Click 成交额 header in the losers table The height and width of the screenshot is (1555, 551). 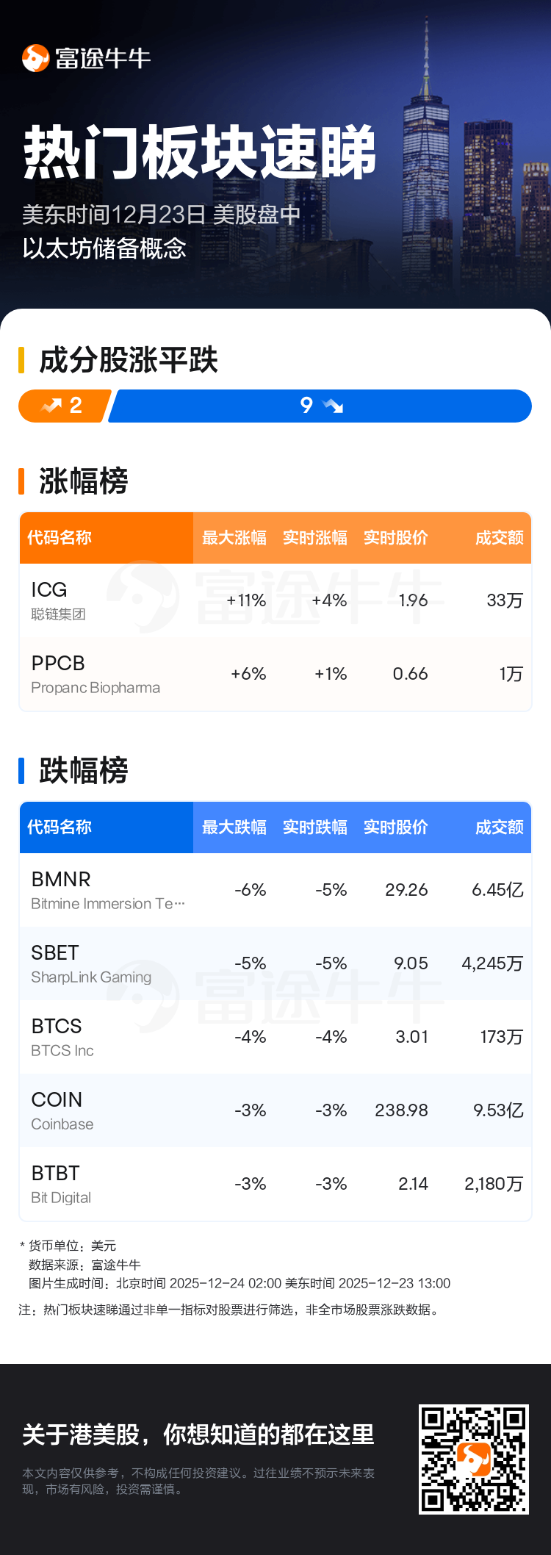[499, 827]
